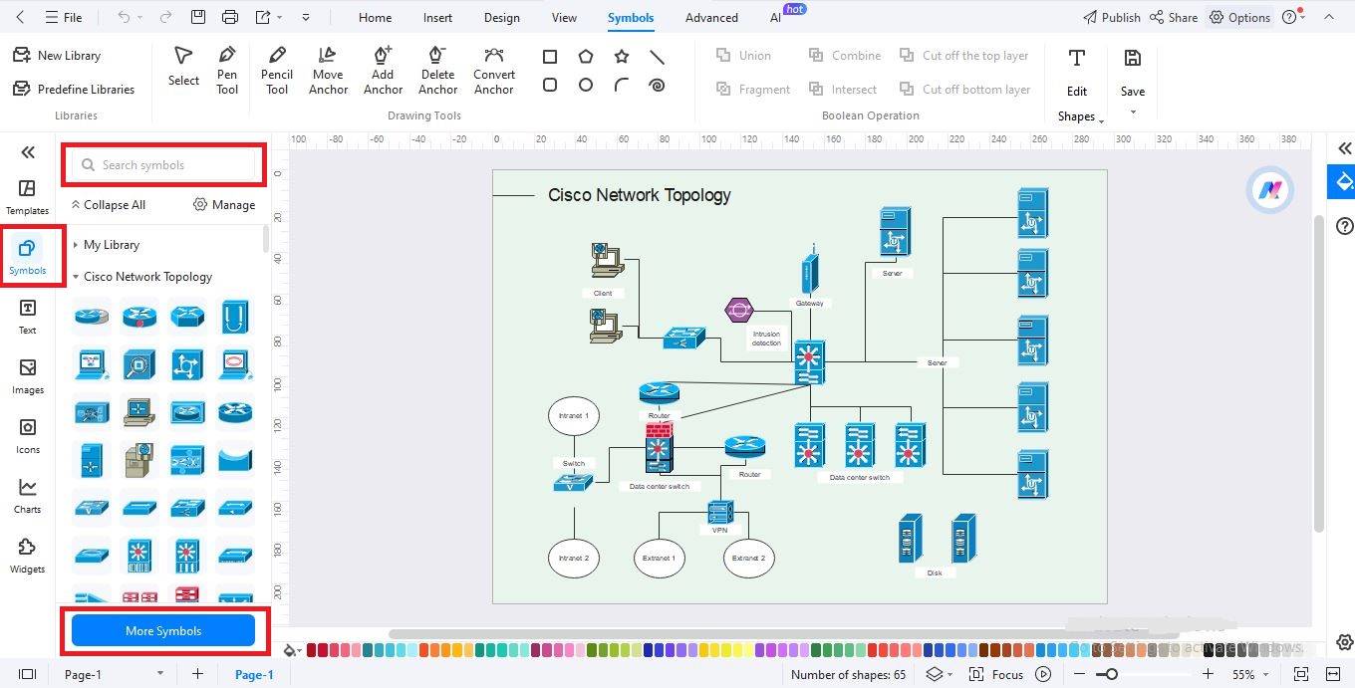The image size is (1355, 688).
Task: Click into the Search symbols field
Action: (164, 165)
